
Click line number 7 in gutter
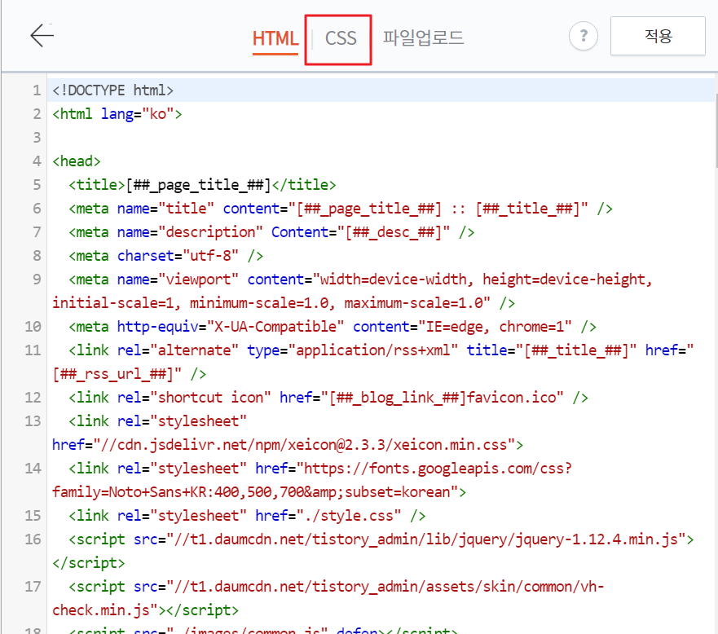[x=37, y=232]
